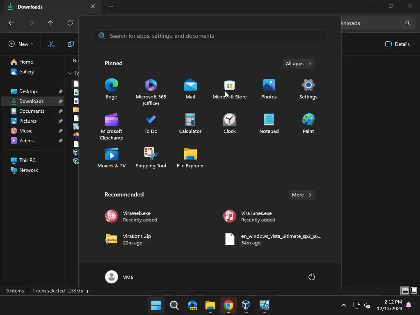420x315 pixels.
Task: Toggle the Details pane in File Explorer
Action: pyautogui.click(x=397, y=44)
